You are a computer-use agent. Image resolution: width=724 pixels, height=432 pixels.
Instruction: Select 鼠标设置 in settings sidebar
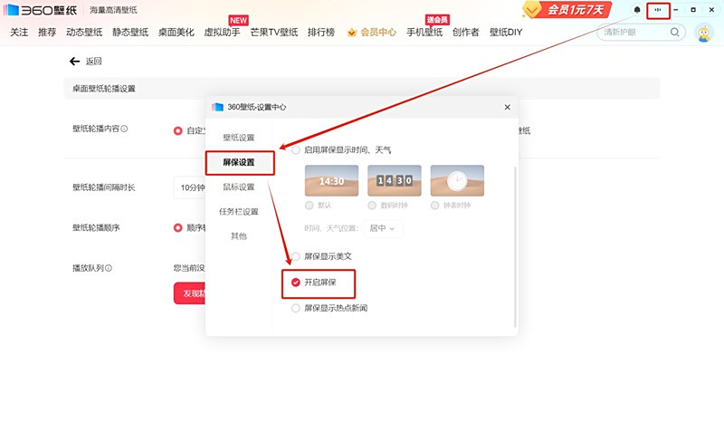239,187
